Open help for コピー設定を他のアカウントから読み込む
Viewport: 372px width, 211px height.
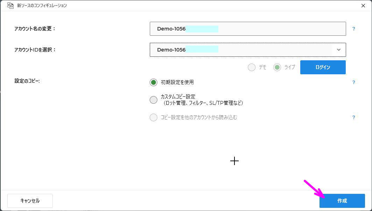[353, 117]
